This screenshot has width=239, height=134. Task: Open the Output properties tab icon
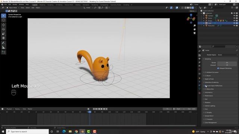click(199, 59)
